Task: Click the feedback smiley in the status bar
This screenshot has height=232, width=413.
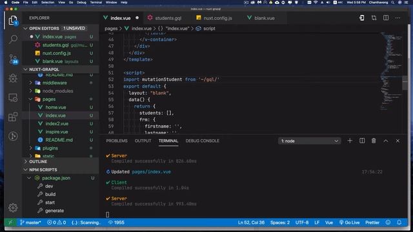Action: 388,222
